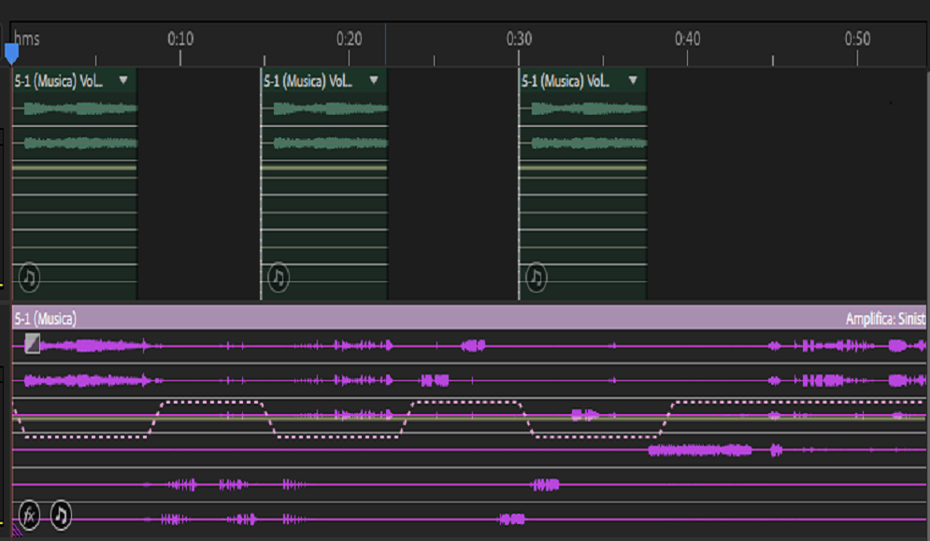Click the fade-in handle on the purple clip

tap(33, 343)
